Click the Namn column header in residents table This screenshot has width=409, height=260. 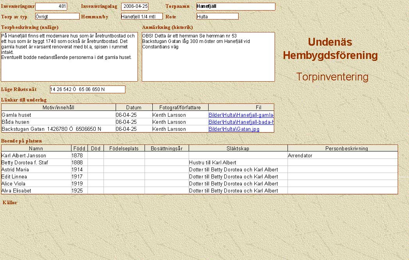pyautogui.click(x=36, y=148)
